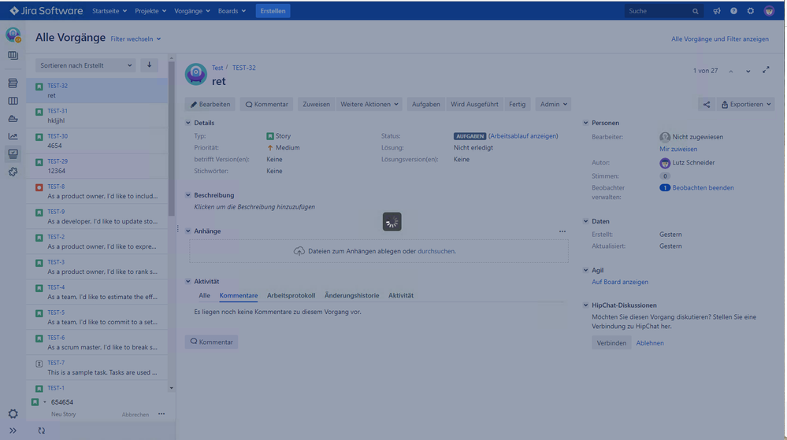This screenshot has width=787, height=440.
Task: Click the issue list vertical scrollbar
Action: pos(171,140)
